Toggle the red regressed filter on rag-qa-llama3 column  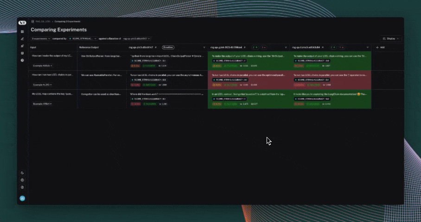pyautogui.click(x=341, y=47)
